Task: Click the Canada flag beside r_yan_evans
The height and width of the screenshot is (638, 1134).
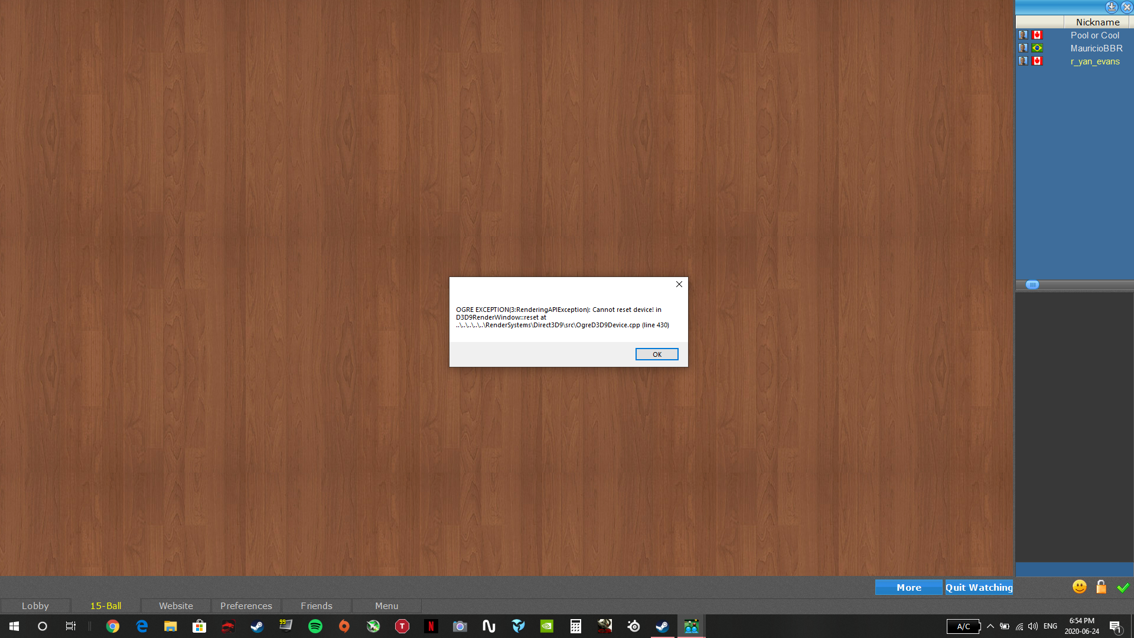Action: click(1037, 61)
